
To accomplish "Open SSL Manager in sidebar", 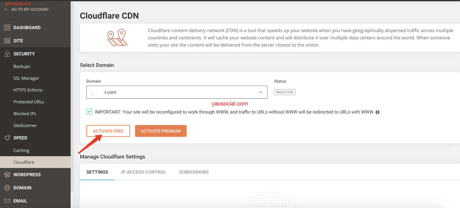I will point(26,78).
